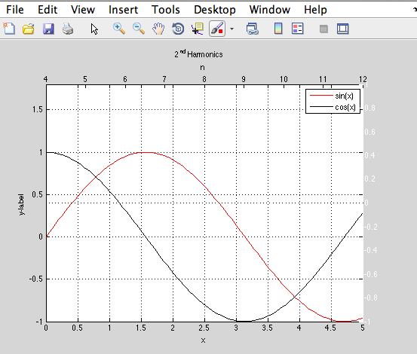Viewport: 417px width, 354px height.
Task: Click the black cos(x) curve at its minimum
Action: coord(244,322)
